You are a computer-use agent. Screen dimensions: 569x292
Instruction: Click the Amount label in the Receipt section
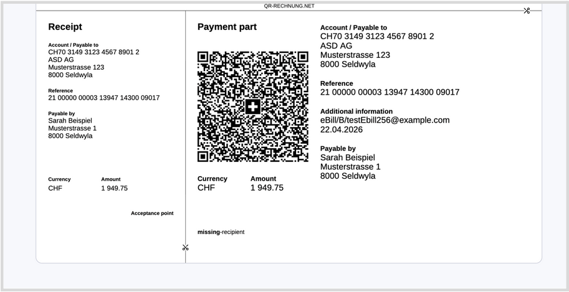[111, 179]
